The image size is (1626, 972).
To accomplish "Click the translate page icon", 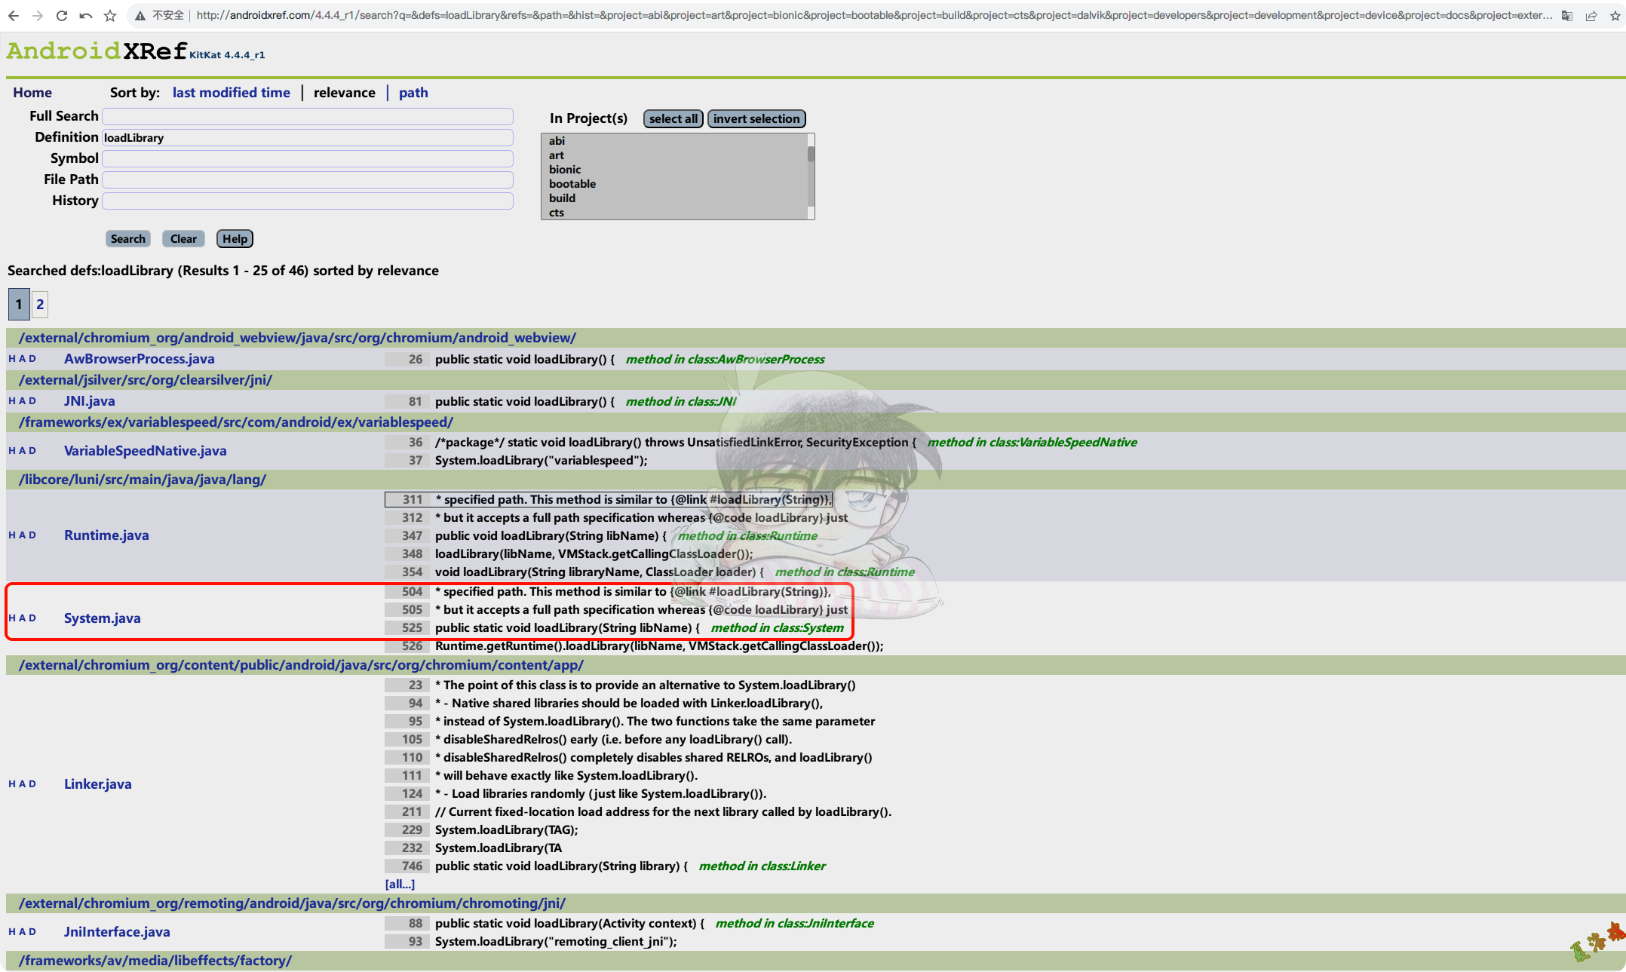I will tap(1567, 15).
